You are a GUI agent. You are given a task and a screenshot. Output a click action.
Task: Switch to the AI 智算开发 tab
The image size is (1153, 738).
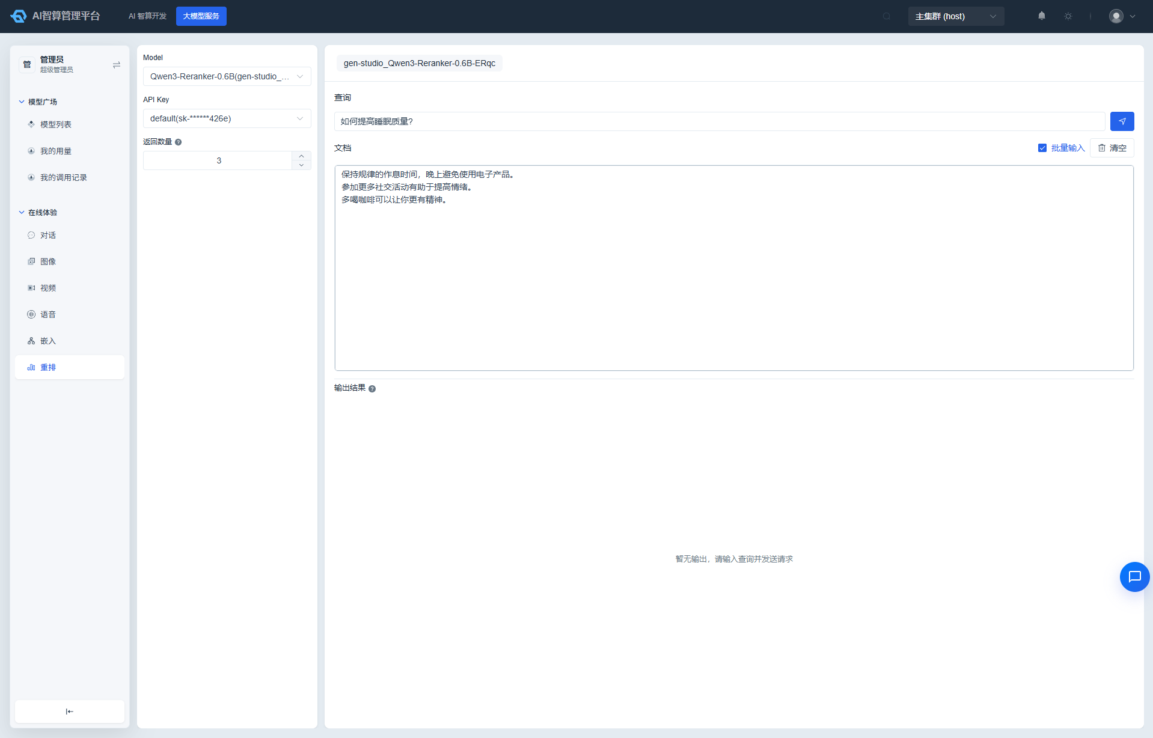(147, 16)
